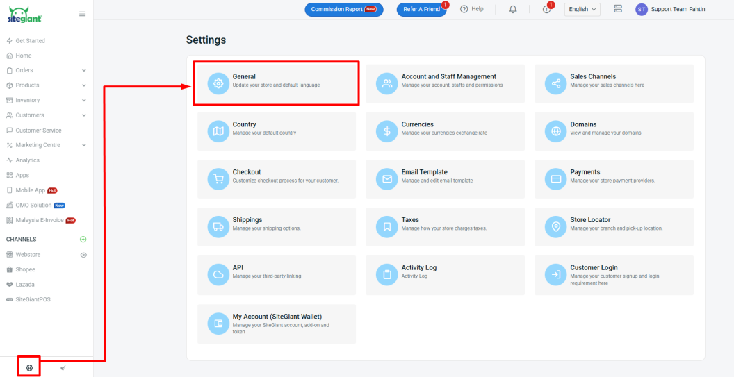The image size is (734, 377).
Task: Select Customer Service in sidebar
Action: tap(38, 131)
